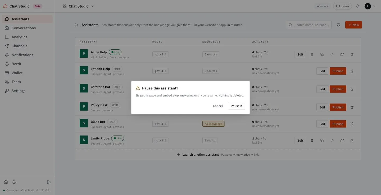Publish the Littlebit Help assistant

pos(338,71)
